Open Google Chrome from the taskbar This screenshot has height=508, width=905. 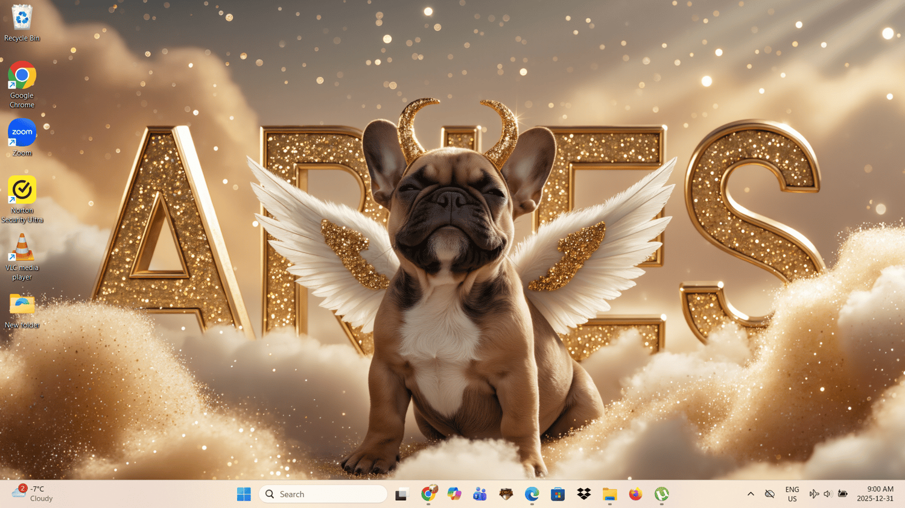(x=428, y=494)
